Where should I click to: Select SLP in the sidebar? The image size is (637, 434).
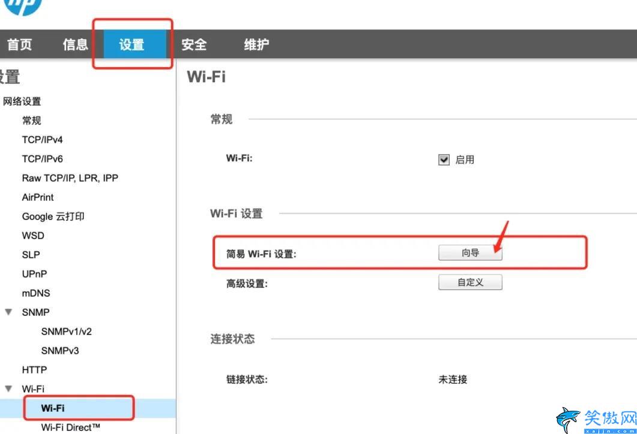[31, 255]
